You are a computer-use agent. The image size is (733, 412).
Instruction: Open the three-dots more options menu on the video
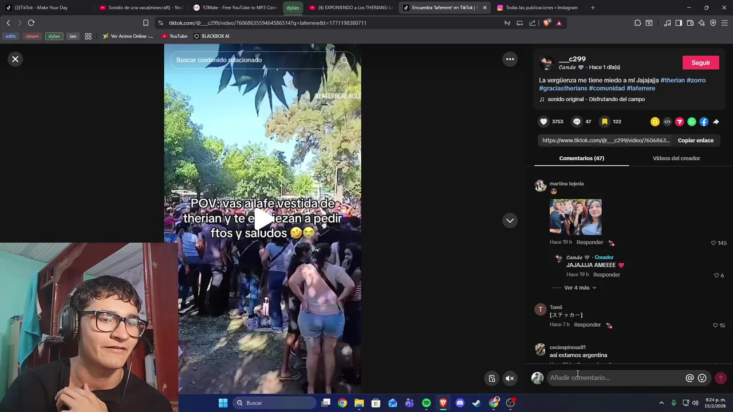[510, 59]
